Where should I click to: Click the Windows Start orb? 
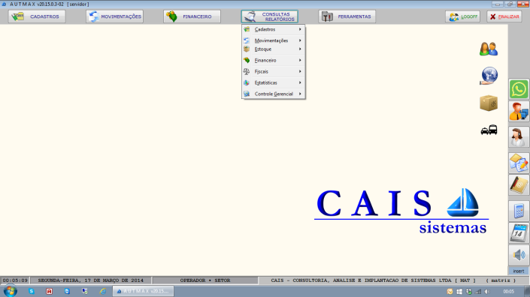pos(10,291)
